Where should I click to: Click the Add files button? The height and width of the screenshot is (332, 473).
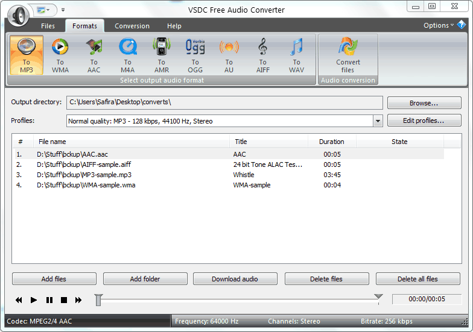point(54,279)
